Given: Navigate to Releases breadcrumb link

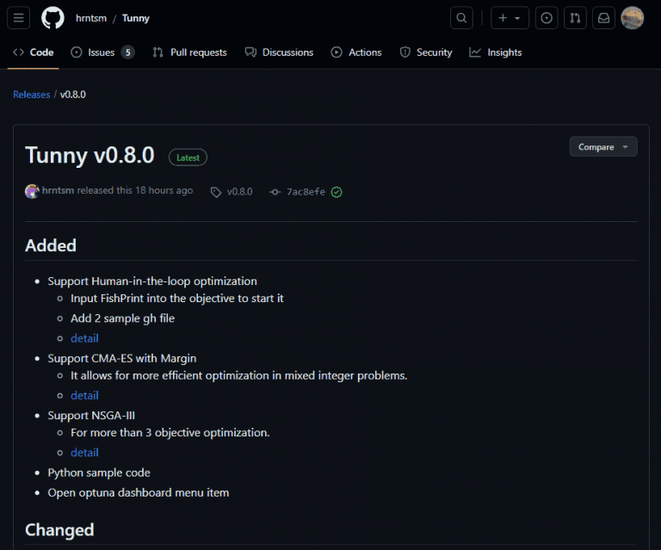Looking at the screenshot, I should pos(32,95).
